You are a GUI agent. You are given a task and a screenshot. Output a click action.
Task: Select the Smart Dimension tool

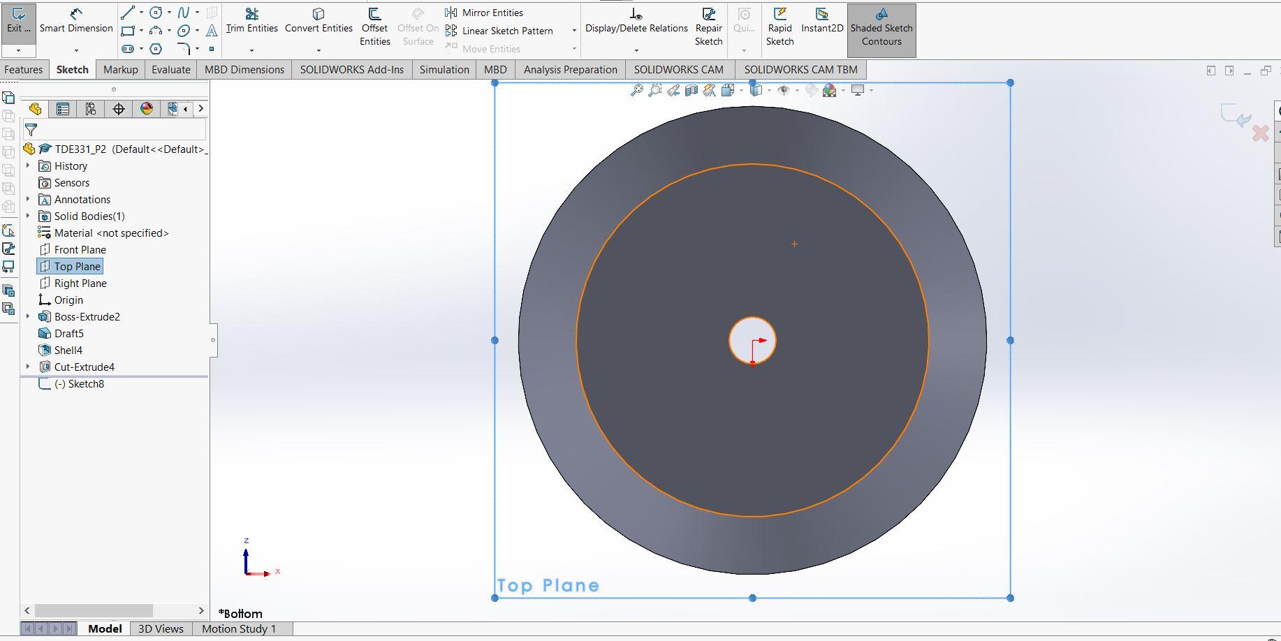pos(76,20)
